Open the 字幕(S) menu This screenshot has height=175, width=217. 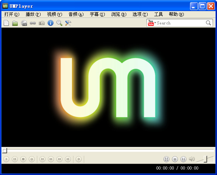pos(97,14)
